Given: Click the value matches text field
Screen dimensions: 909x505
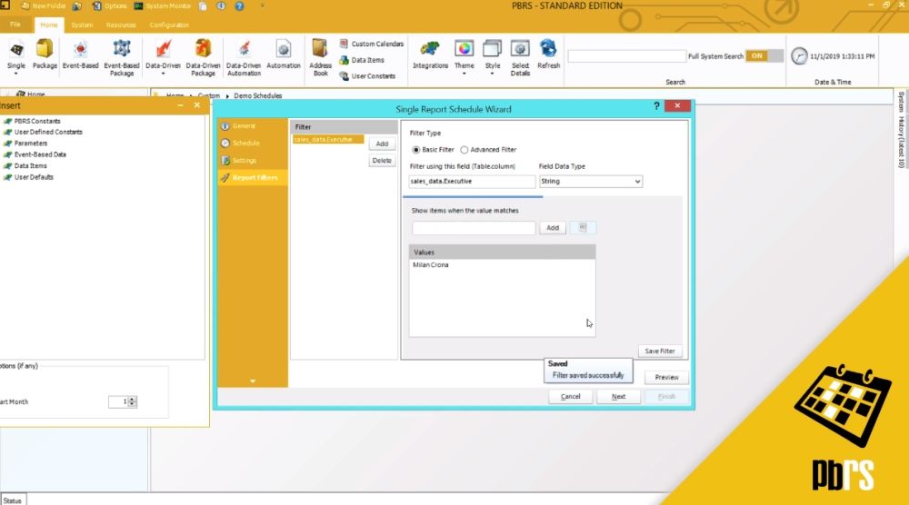Looking at the screenshot, I should 474,228.
